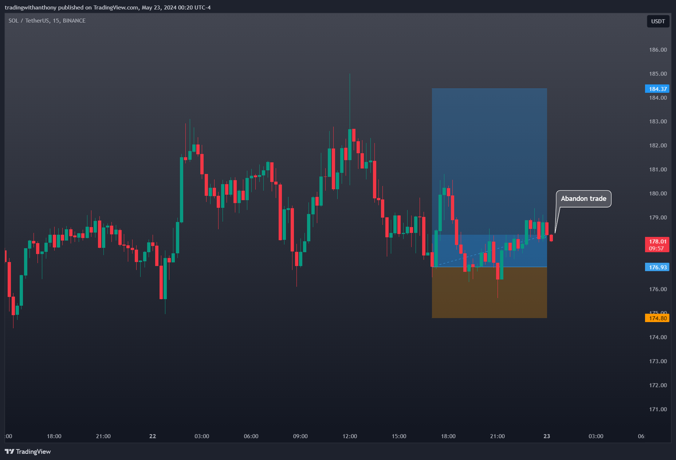
Task: Click the first 21:00 time axis label
Action: coord(103,436)
